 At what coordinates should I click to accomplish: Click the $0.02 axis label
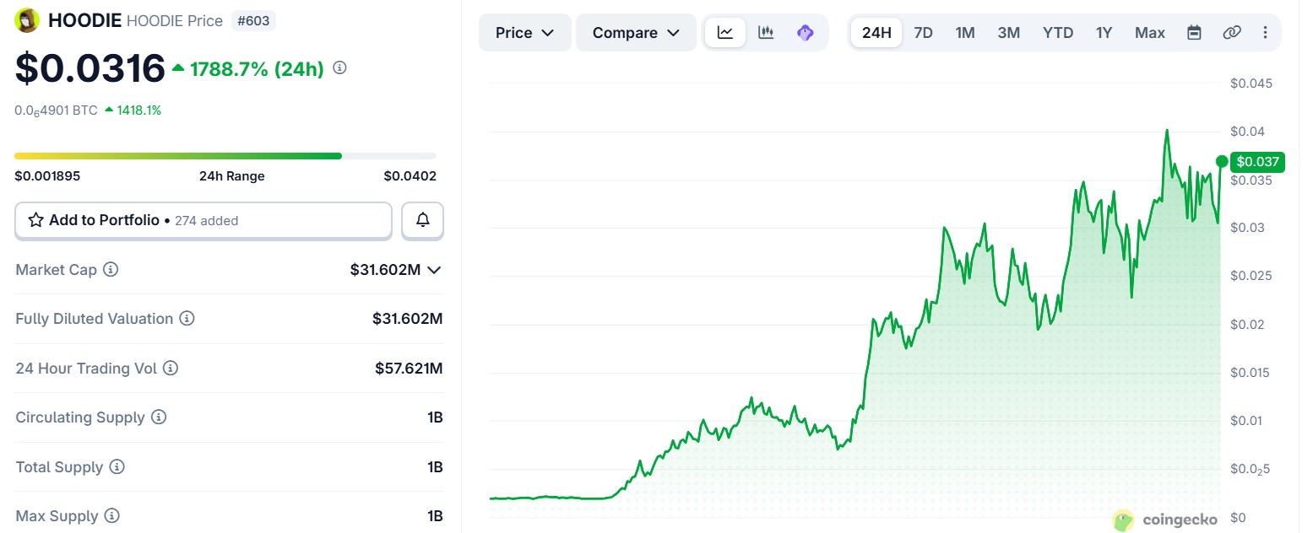1248,325
